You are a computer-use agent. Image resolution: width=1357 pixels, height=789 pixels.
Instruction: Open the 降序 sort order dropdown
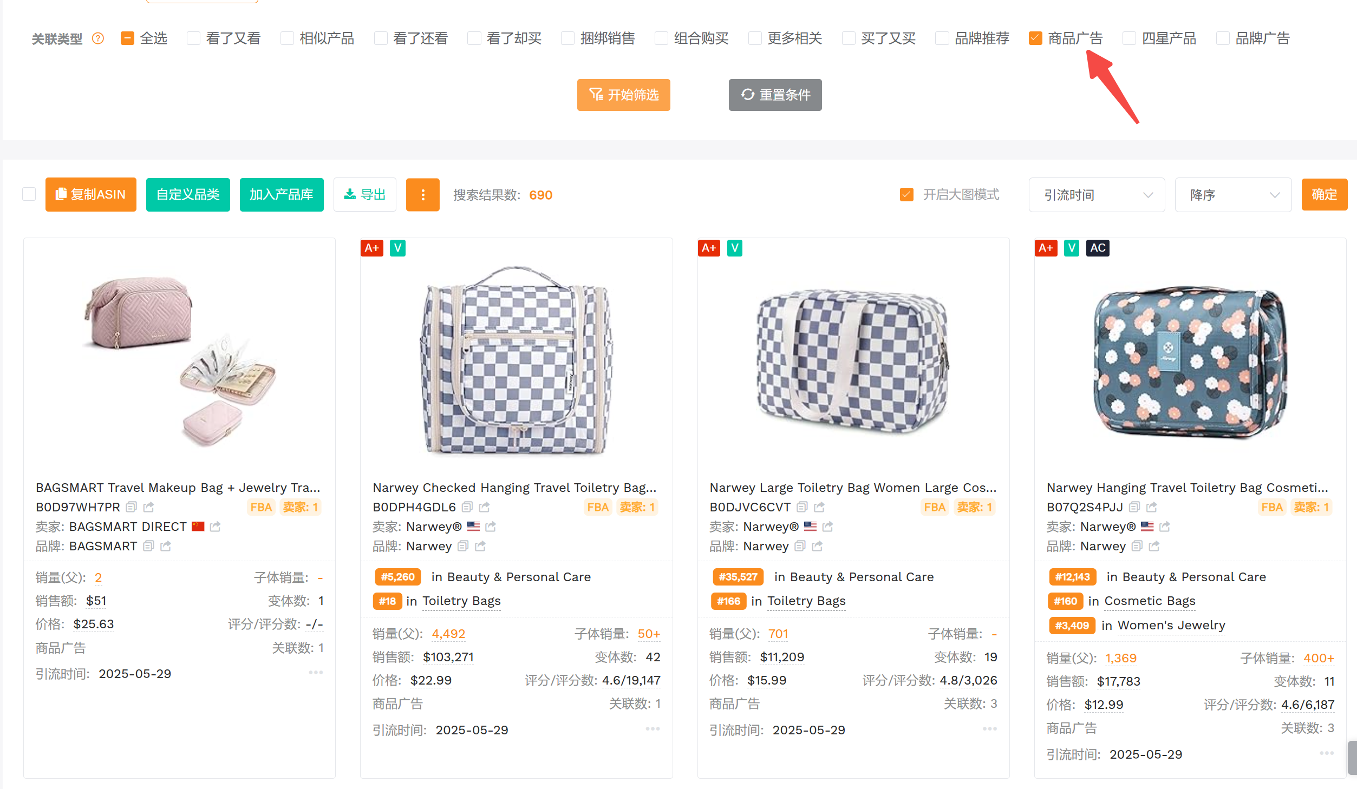click(1233, 195)
